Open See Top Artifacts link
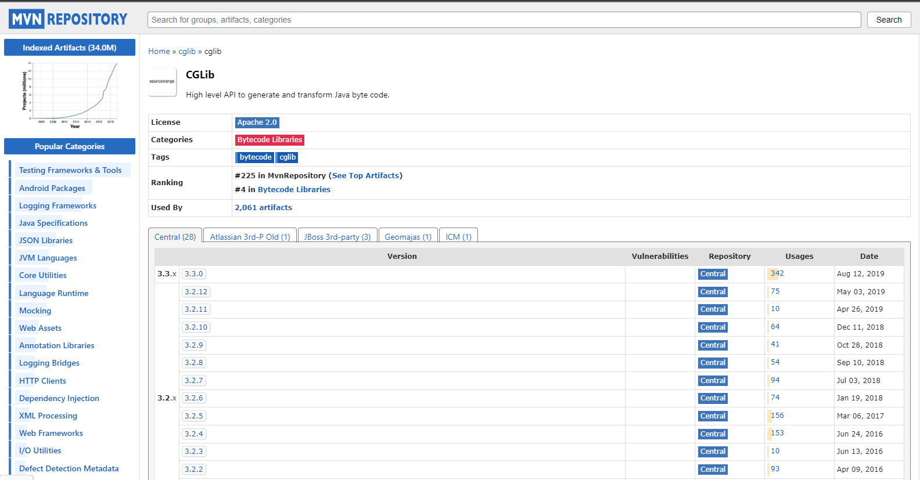 click(366, 175)
